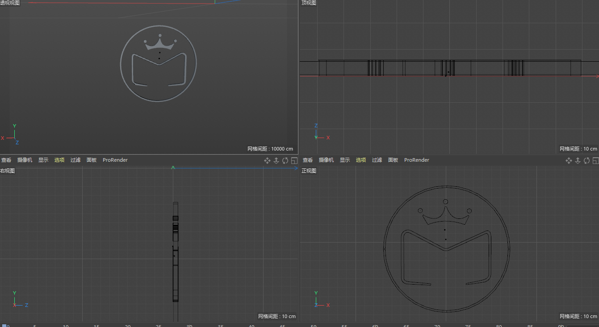Open 过滤 menu in the right view panel
Image resolution: width=599 pixels, height=327 pixels.
pyautogui.click(x=75, y=160)
